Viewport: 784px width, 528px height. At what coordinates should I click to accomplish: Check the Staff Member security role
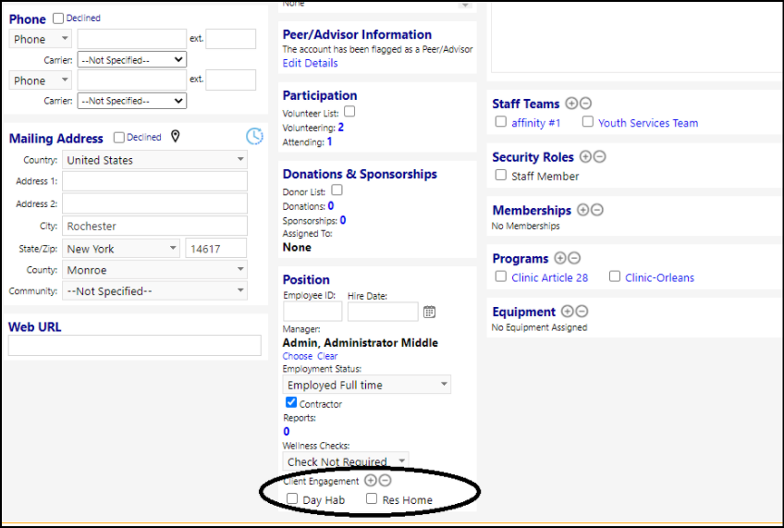tap(500, 175)
